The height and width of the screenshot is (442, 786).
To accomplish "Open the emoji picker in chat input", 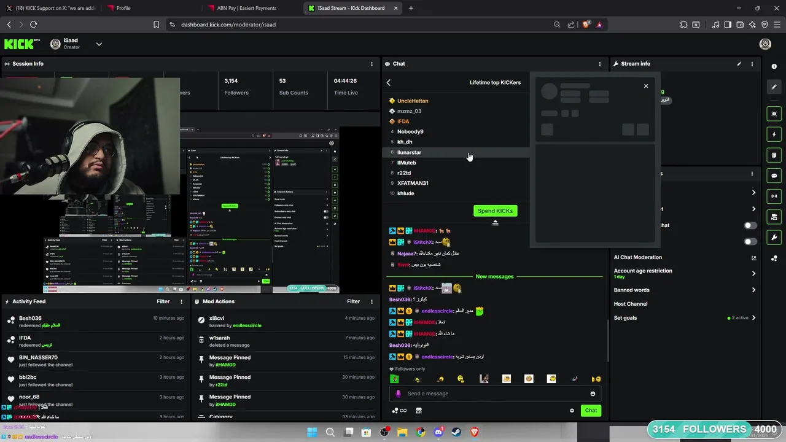I will [x=593, y=394].
